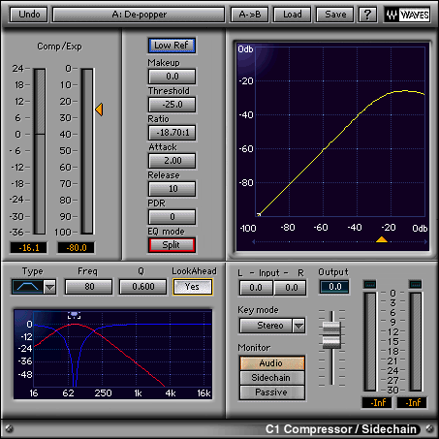Image resolution: width=439 pixels, height=439 pixels.
Task: Click the red and blue EQ filter graph
Action: 113,355
